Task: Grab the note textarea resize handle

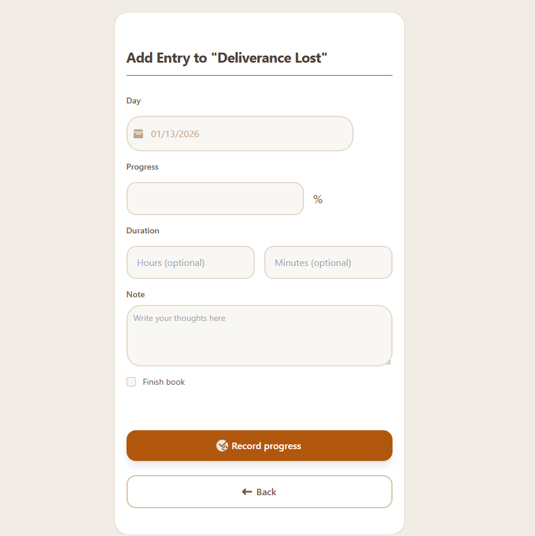Action: click(388, 362)
